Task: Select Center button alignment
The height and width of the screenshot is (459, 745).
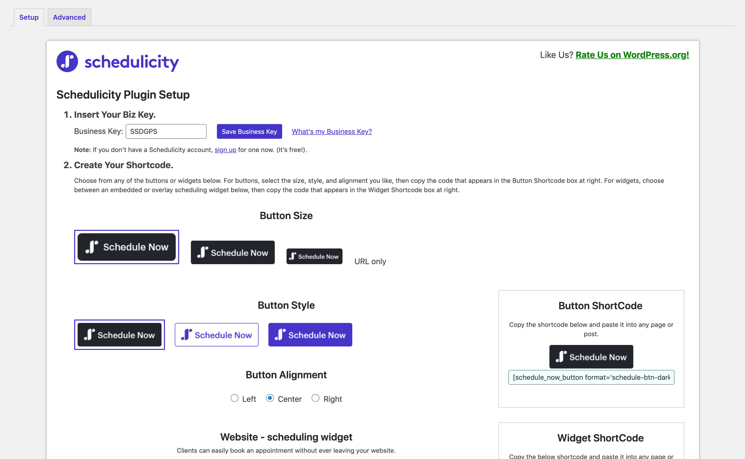Action: point(270,398)
